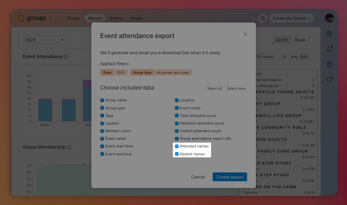Uncheck the Attended names checkbox
This screenshot has height=205, width=347.
tap(177, 146)
